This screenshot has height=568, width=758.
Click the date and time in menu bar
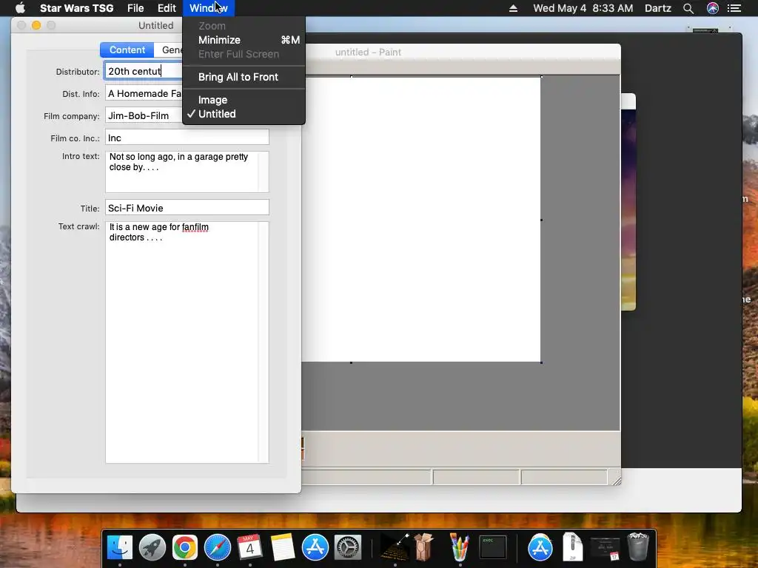(x=583, y=8)
